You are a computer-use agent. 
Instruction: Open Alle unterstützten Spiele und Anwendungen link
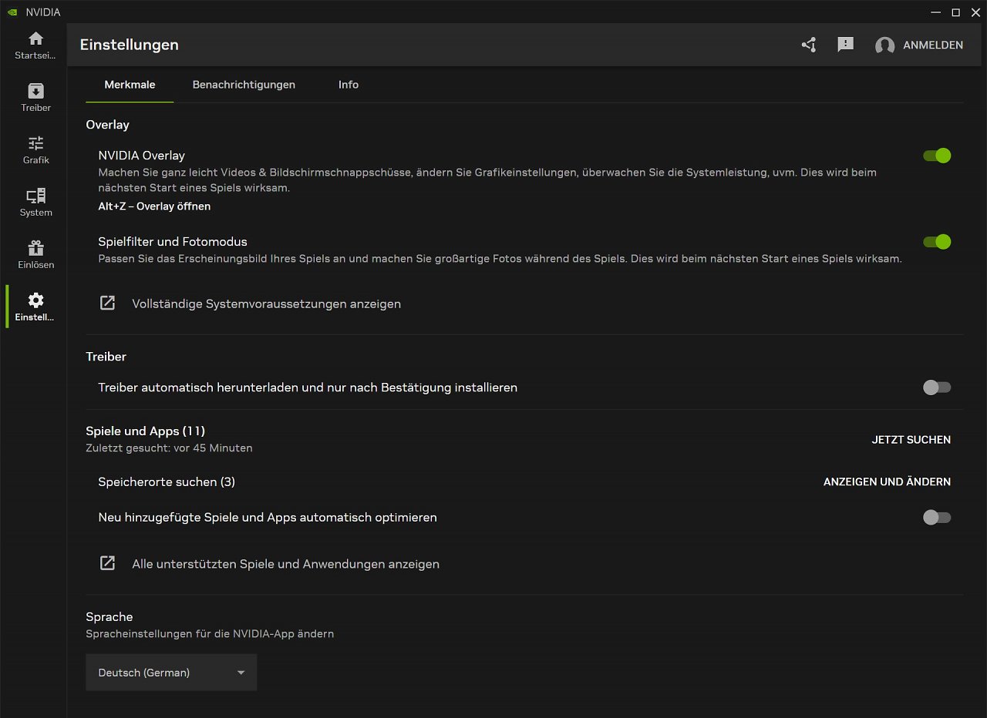[285, 564]
